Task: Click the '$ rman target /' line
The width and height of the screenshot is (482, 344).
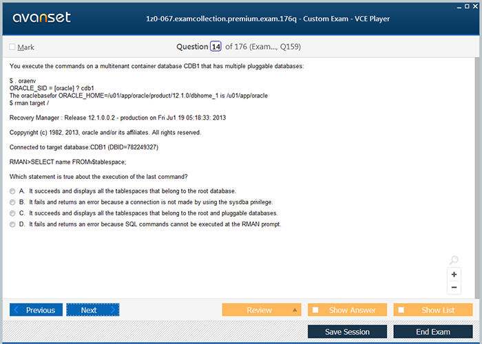Action: coord(29,103)
